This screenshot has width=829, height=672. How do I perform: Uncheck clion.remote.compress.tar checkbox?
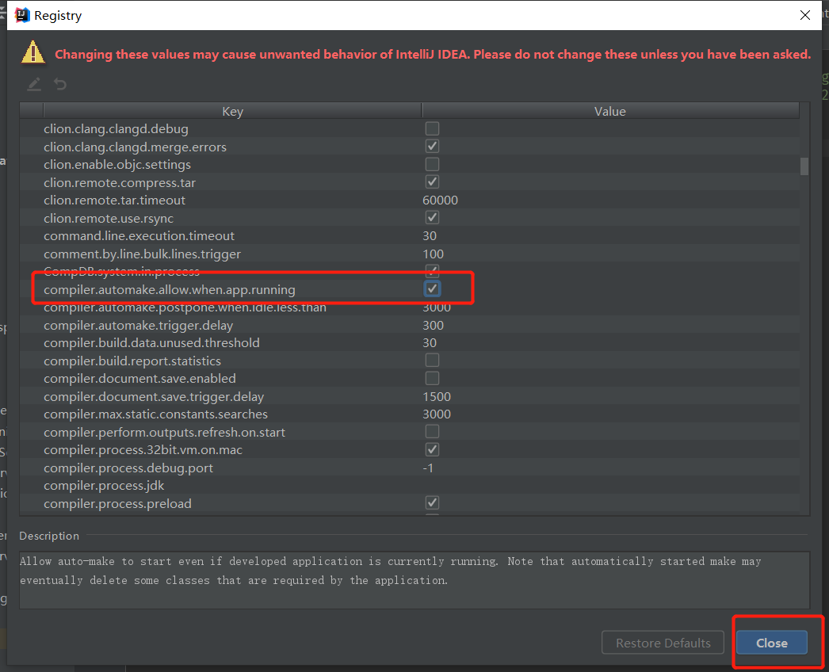click(432, 182)
